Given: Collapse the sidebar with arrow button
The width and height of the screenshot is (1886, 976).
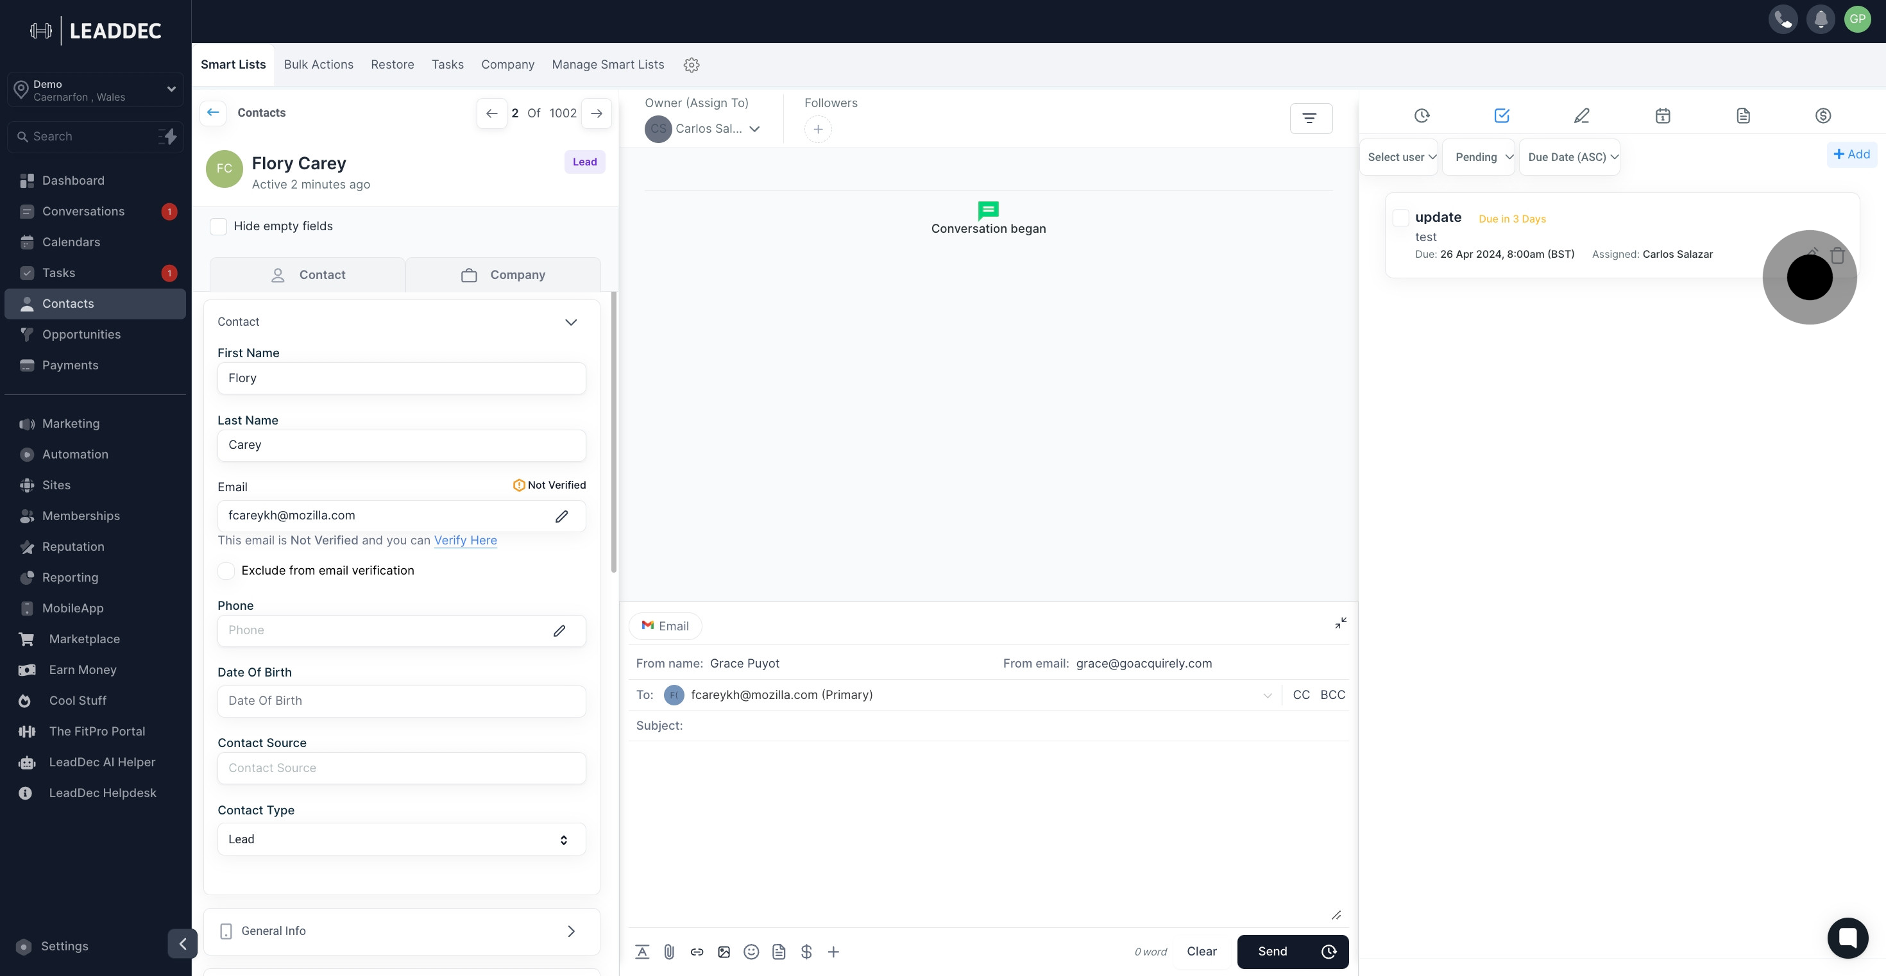Looking at the screenshot, I should tap(182, 943).
